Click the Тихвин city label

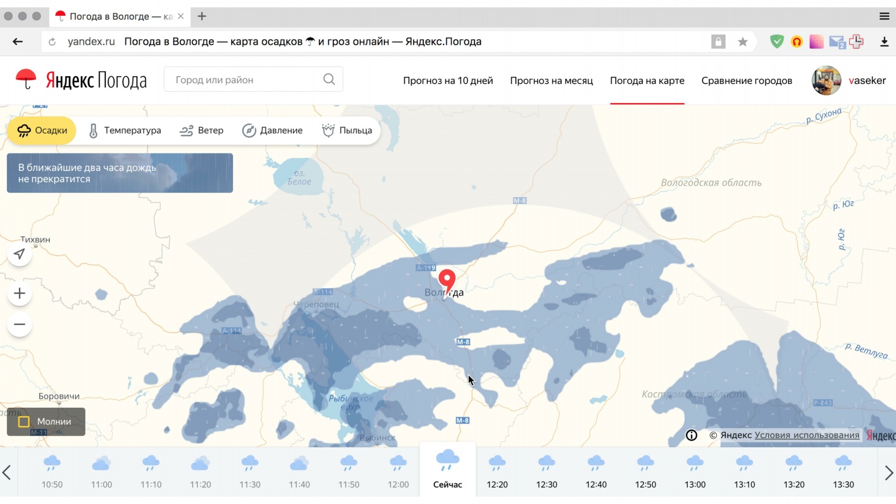click(35, 239)
